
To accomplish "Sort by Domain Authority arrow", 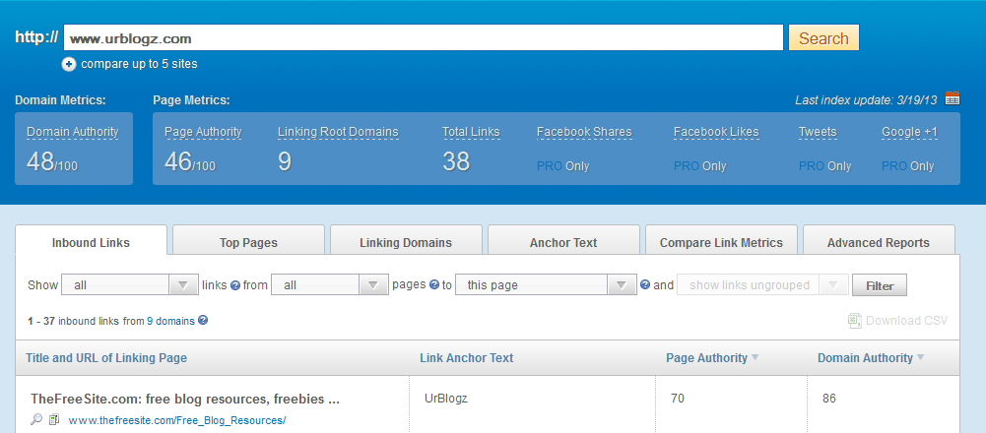I will tap(921, 357).
